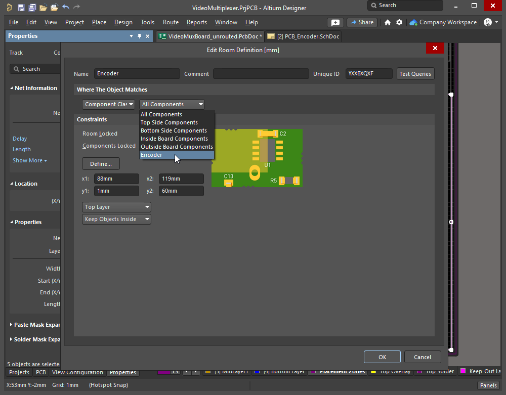The image size is (506, 395).
Task: Switch to the PCB_Encoder.SchDoc tab
Action: [303, 36]
